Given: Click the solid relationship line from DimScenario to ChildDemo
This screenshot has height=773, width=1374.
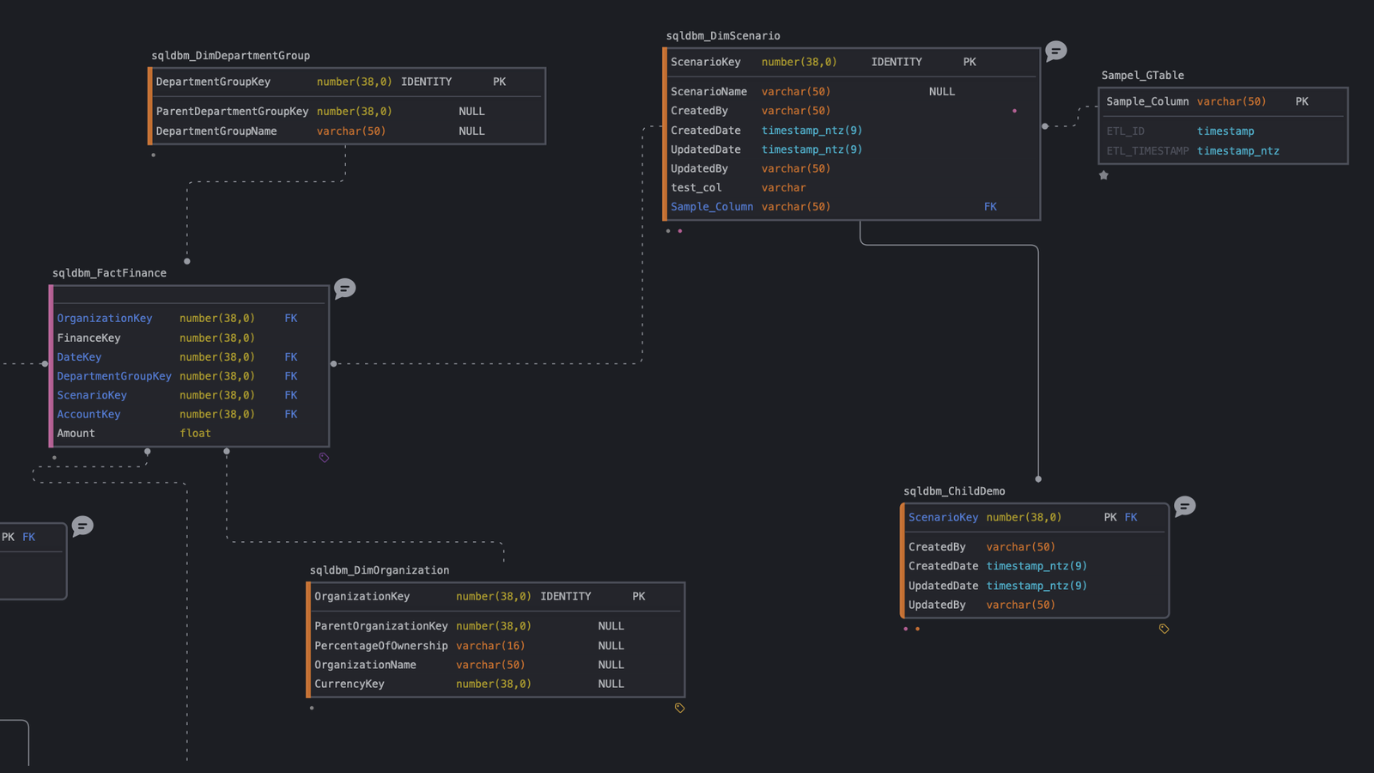Looking at the screenshot, I should tap(1038, 361).
